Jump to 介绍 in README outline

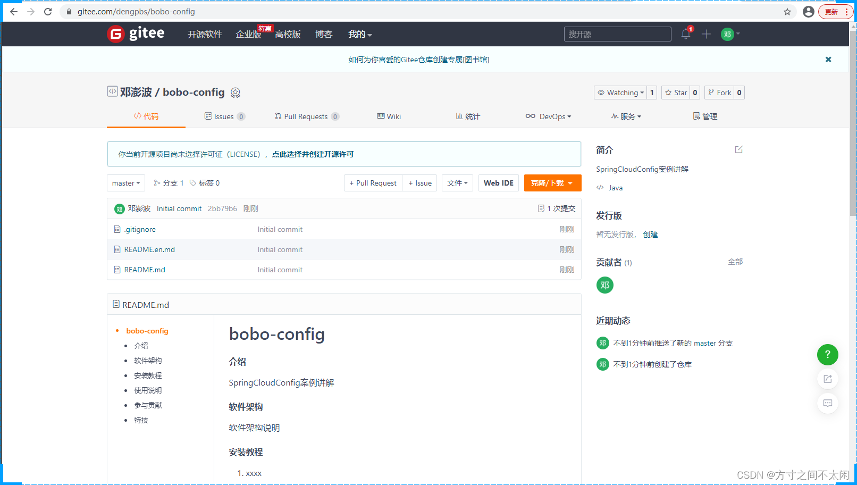[x=141, y=346]
